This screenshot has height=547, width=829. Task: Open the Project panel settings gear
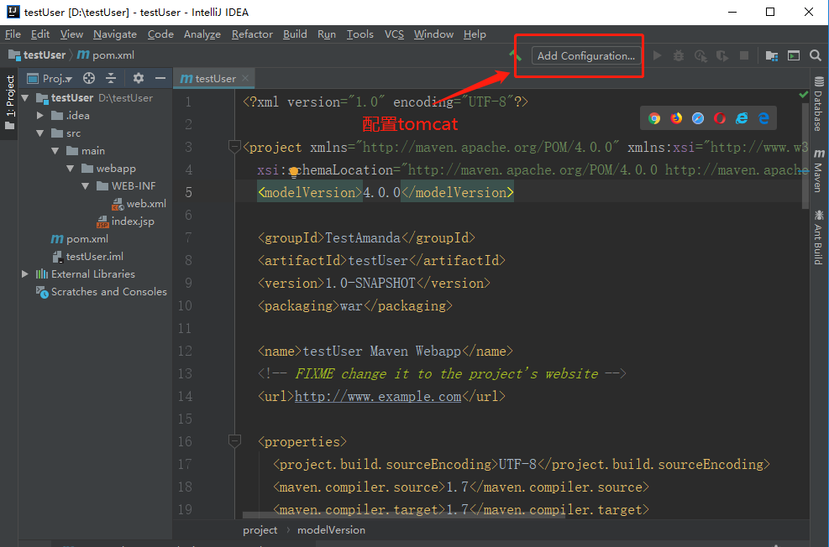tap(139, 78)
